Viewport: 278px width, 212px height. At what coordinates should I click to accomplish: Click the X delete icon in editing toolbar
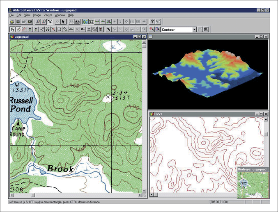77,30
